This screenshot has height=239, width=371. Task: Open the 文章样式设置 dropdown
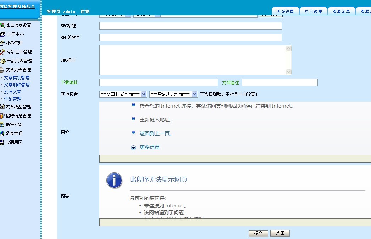click(x=123, y=94)
